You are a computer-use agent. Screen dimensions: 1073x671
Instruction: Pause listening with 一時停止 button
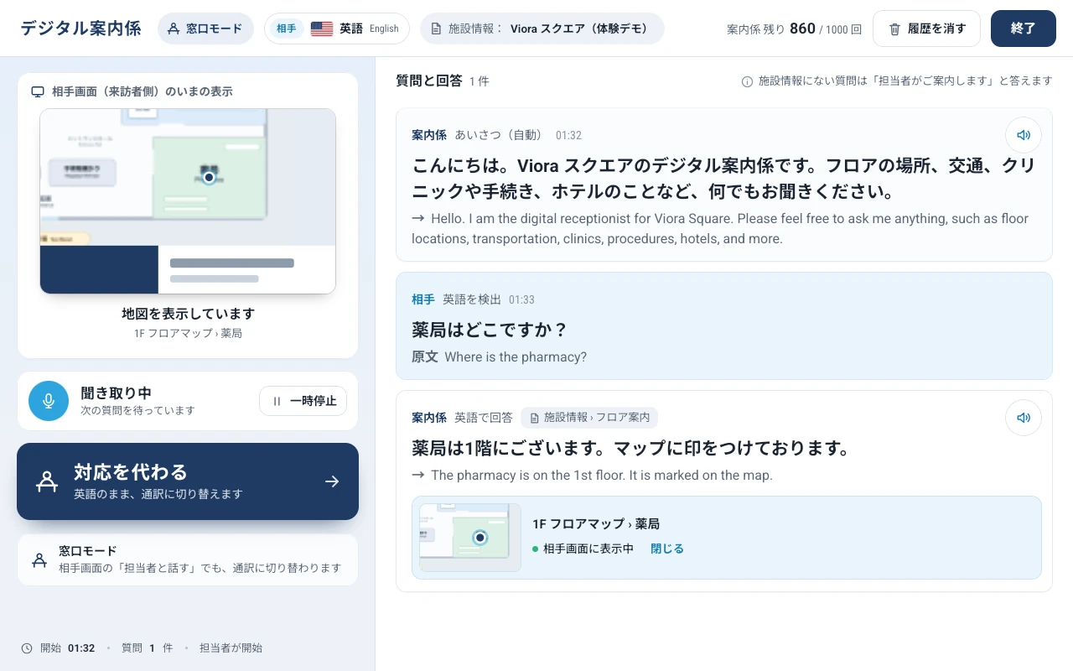(x=303, y=401)
